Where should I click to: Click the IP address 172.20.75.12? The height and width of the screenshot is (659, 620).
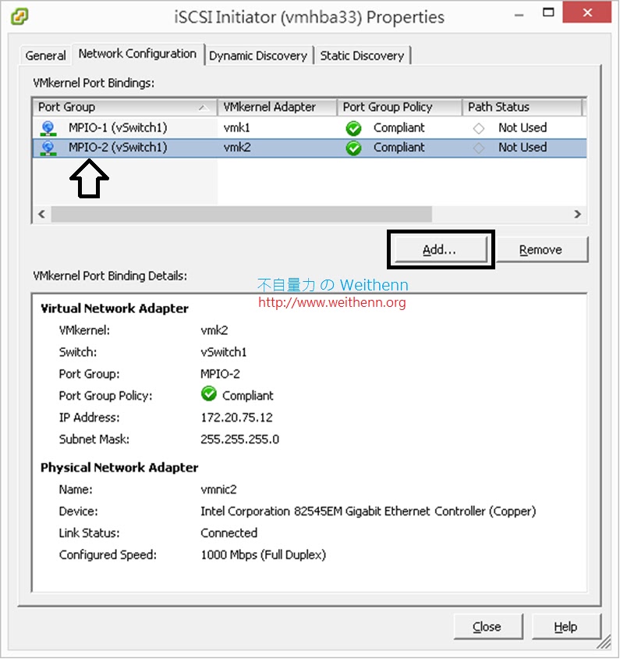[237, 417]
